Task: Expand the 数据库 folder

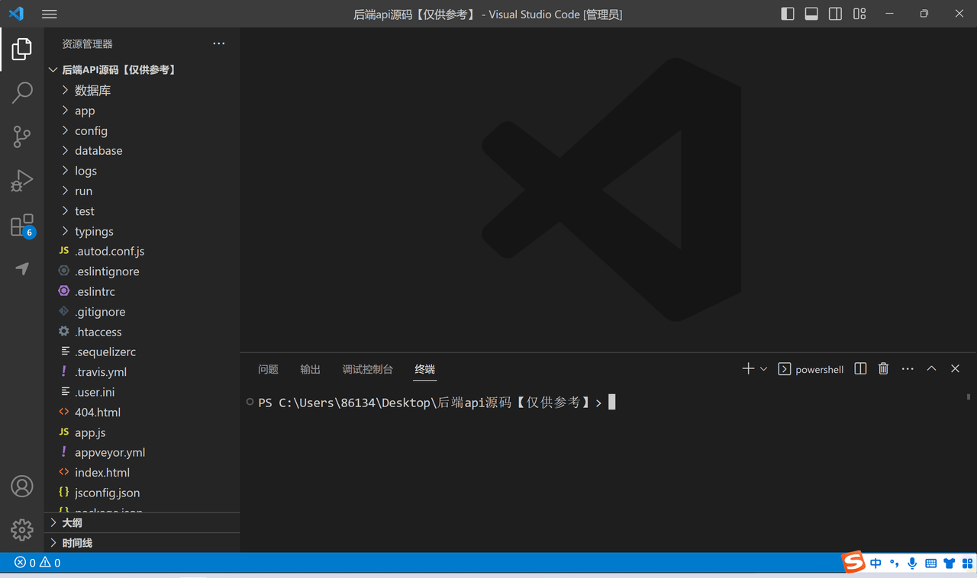Action: (142, 90)
